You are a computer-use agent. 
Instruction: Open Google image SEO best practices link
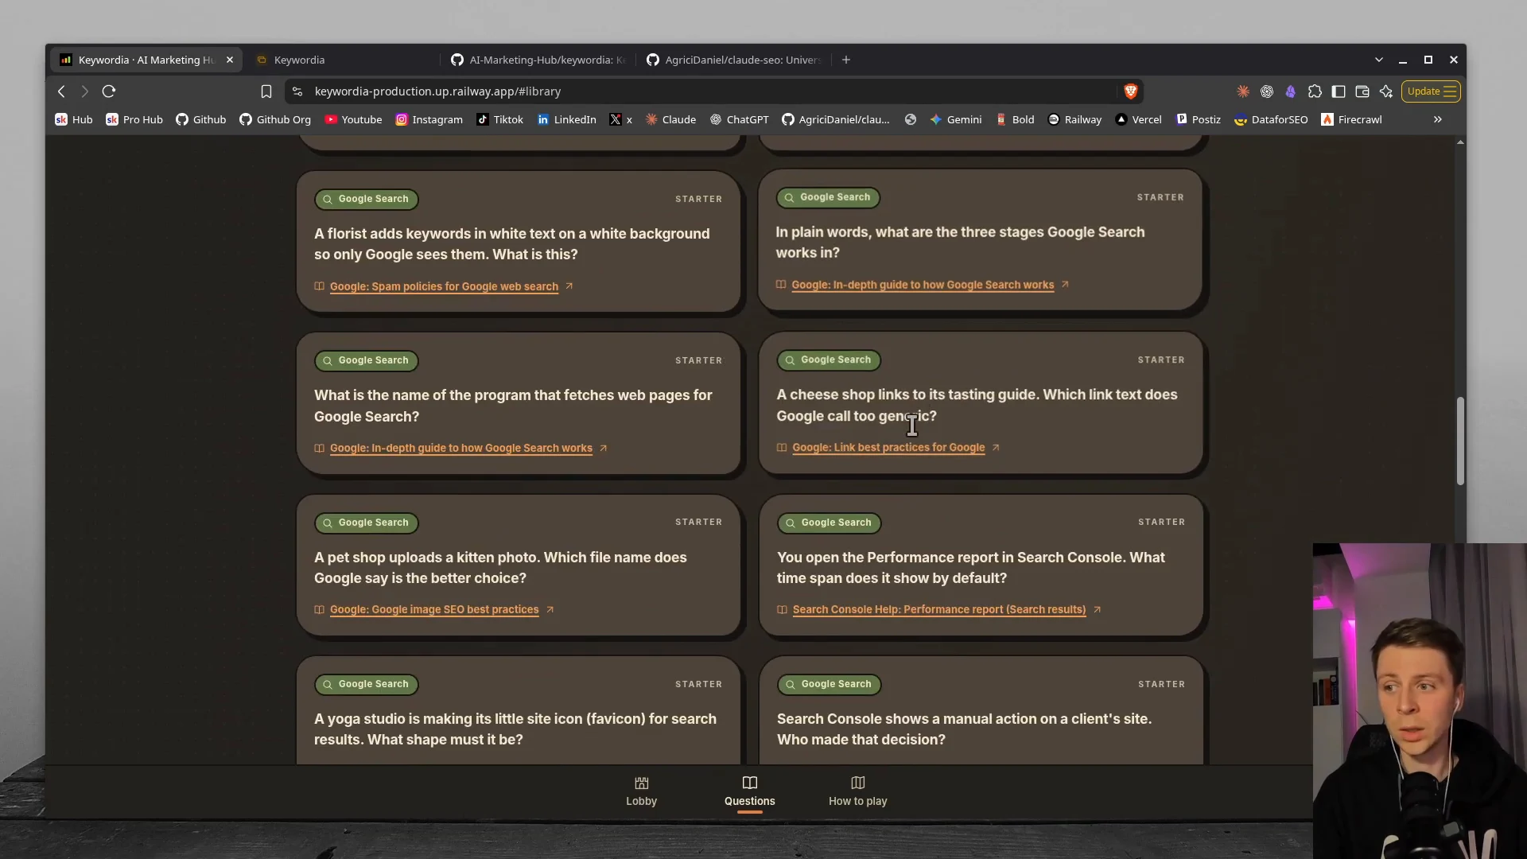click(434, 610)
